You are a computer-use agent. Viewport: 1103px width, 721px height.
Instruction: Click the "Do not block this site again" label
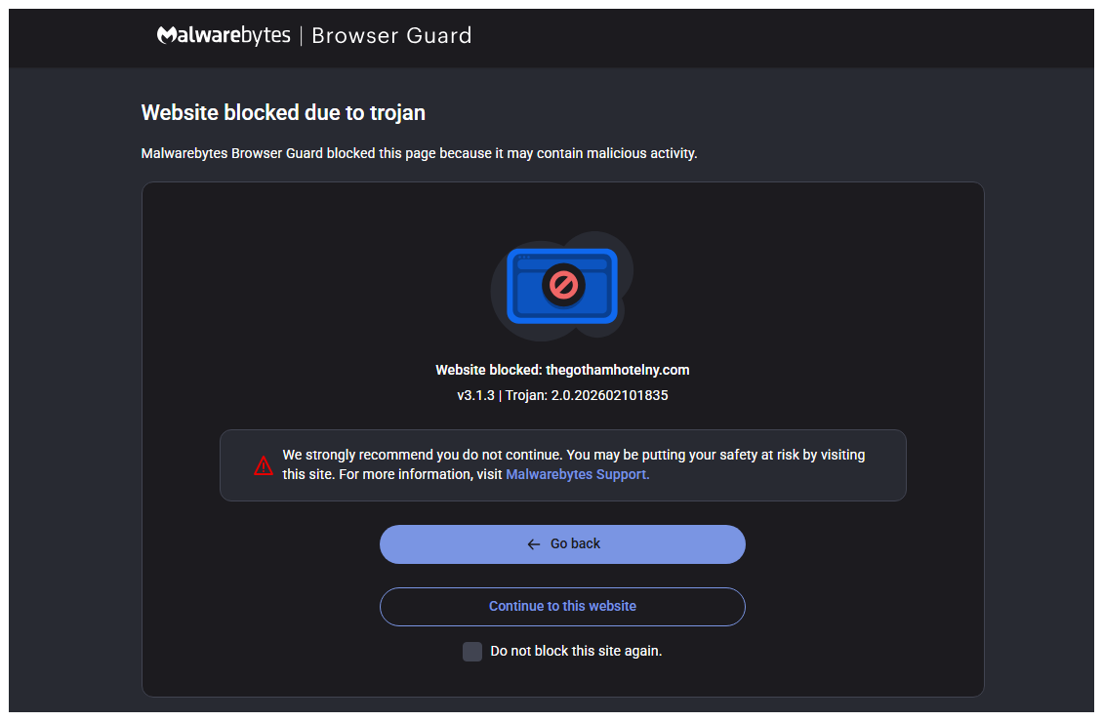pos(576,651)
